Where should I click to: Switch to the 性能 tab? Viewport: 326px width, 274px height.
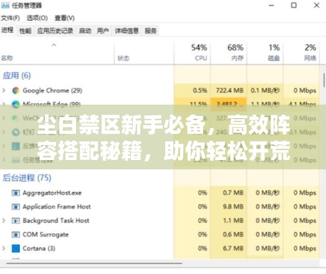coord(26,31)
